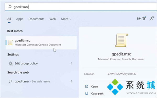Click Copy path in the preview pane
The width and height of the screenshot is (157, 98).
pos(97,94)
